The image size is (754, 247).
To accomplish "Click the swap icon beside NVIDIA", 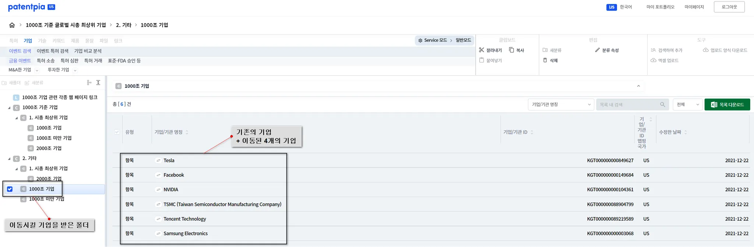I will tap(158, 190).
